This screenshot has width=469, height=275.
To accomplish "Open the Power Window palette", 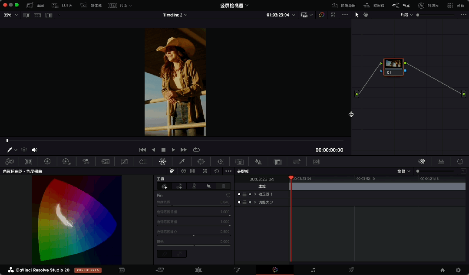I will click(x=201, y=161).
